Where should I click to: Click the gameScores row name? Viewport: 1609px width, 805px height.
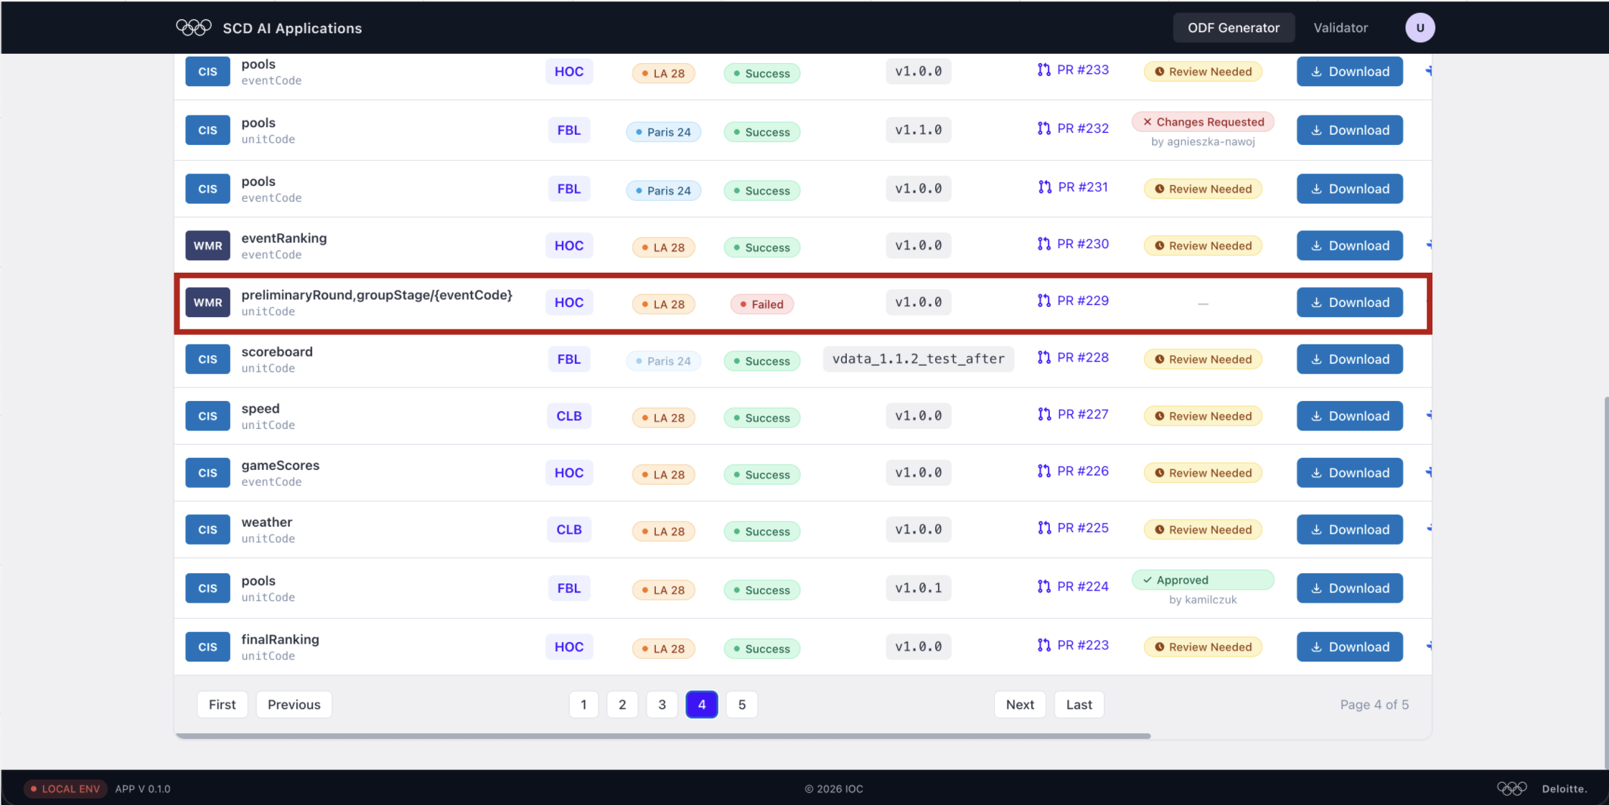click(281, 465)
